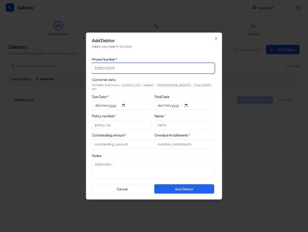Click the Overdue Installments input
The height and width of the screenshot is (232, 308).
click(184, 144)
